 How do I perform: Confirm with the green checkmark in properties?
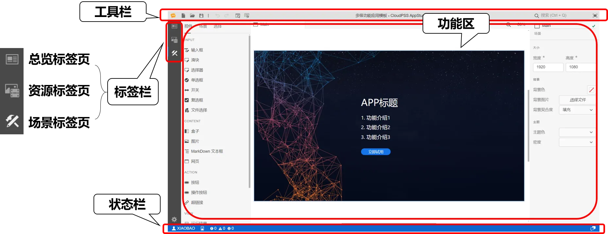pos(594,26)
